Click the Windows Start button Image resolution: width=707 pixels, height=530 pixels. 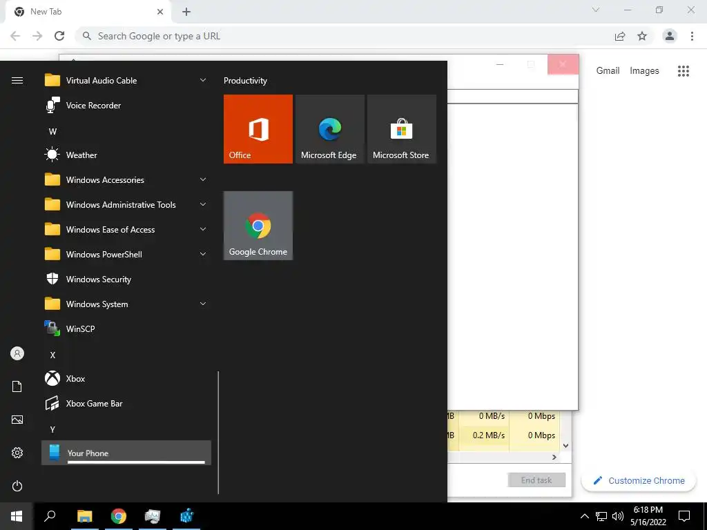(17, 516)
